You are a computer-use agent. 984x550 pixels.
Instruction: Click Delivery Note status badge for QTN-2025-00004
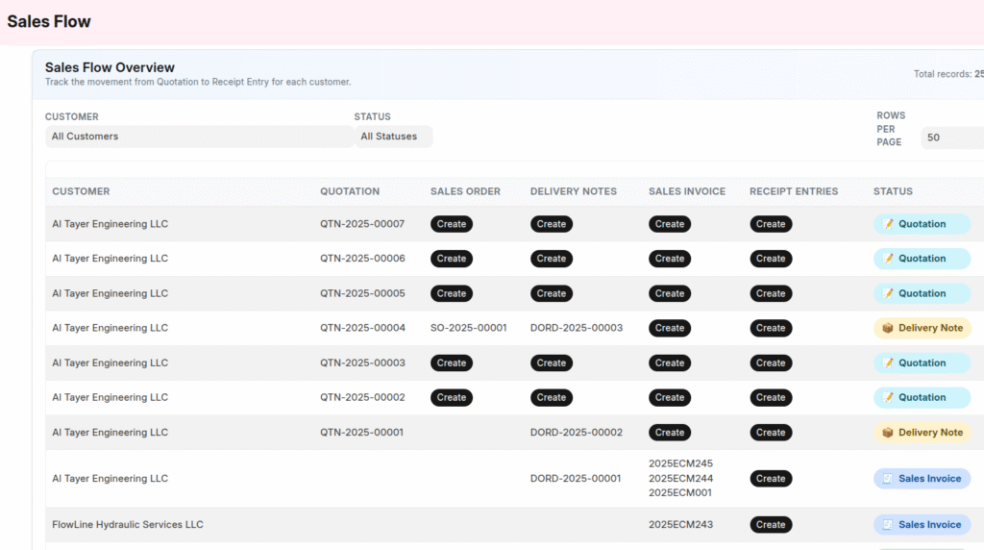click(x=922, y=328)
